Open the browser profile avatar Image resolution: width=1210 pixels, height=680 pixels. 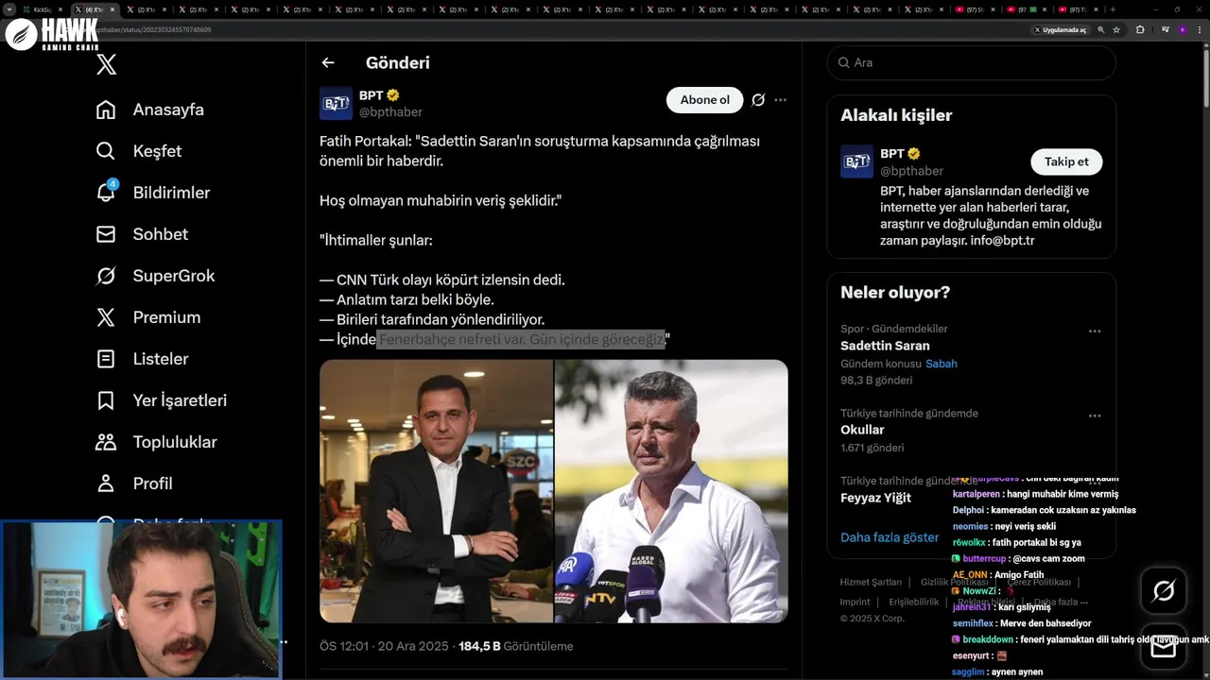coord(1182,29)
